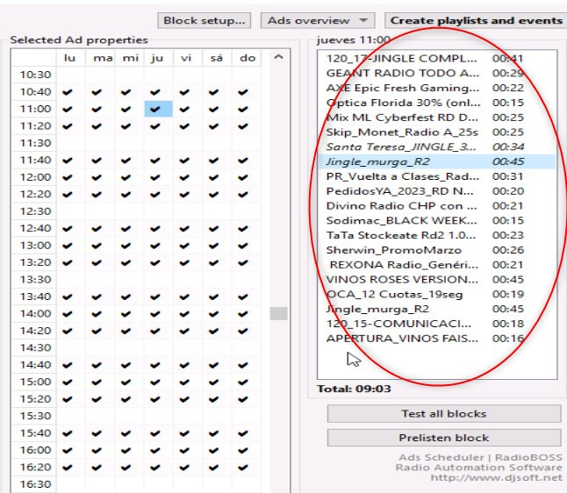Select the REXONA Radio_Genéri... ad
Viewport: 567px width, 493px height.
[x=437, y=265]
